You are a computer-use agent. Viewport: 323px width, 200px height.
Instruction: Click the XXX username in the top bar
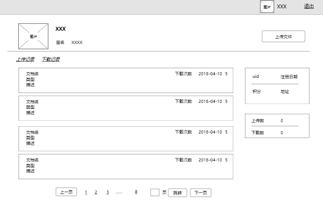(281, 6)
